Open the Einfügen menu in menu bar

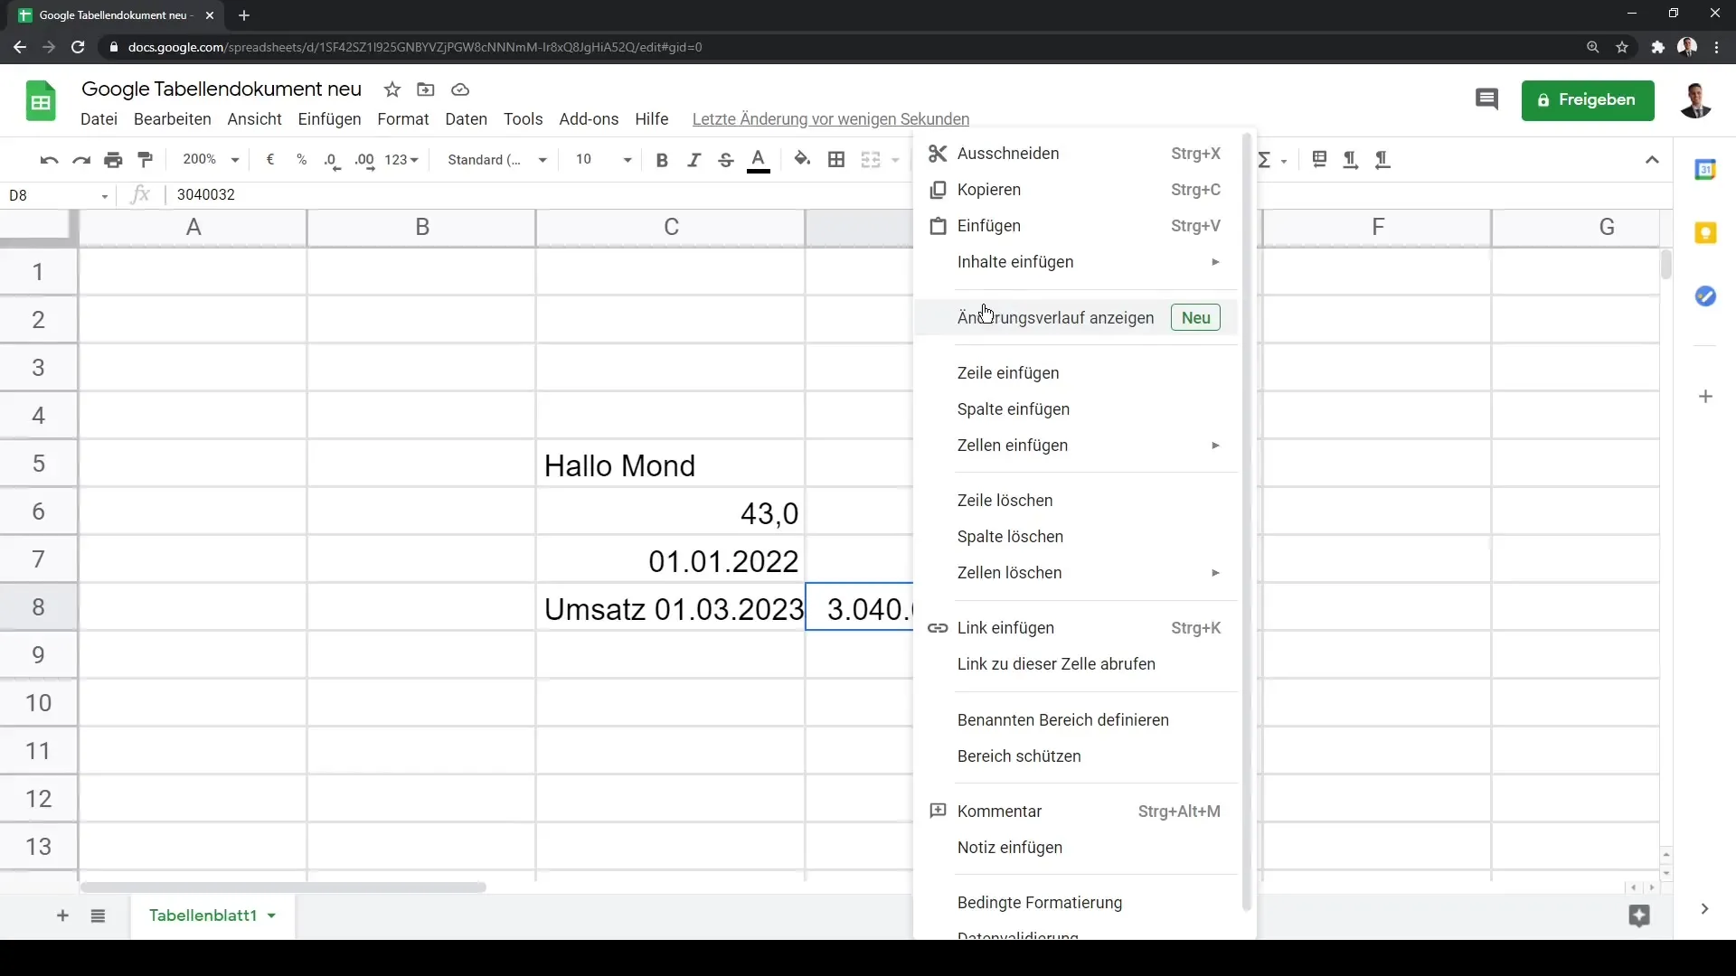click(329, 119)
